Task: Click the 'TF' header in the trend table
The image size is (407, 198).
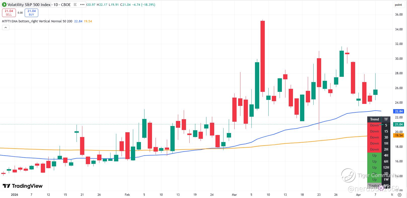Action: [386, 119]
